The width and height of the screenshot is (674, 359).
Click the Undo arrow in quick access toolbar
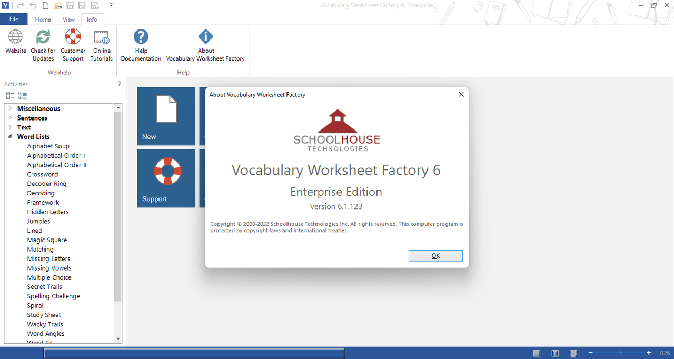(33, 5)
